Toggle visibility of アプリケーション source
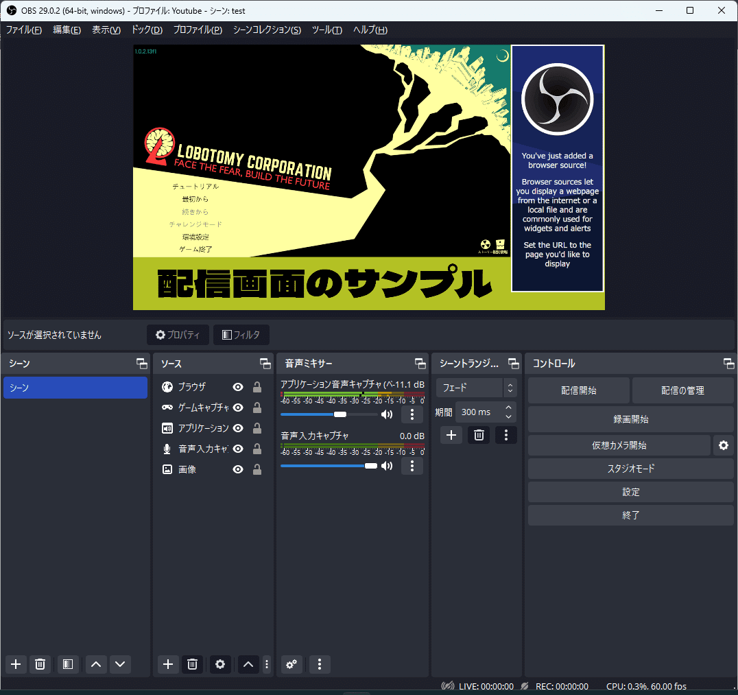Screen dimensions: 738x695 pyautogui.click(x=238, y=428)
